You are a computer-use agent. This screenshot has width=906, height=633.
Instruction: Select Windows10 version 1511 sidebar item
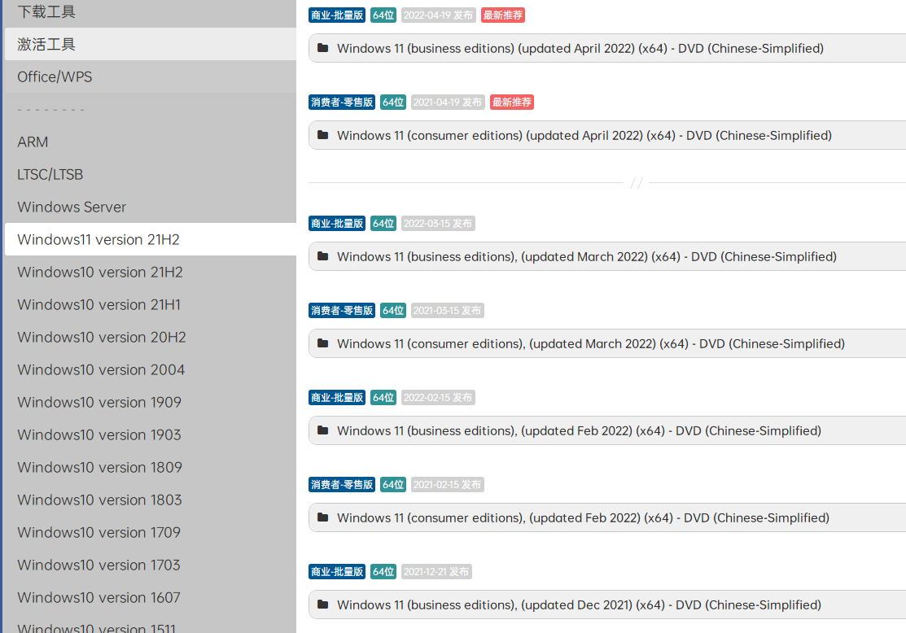point(151,626)
